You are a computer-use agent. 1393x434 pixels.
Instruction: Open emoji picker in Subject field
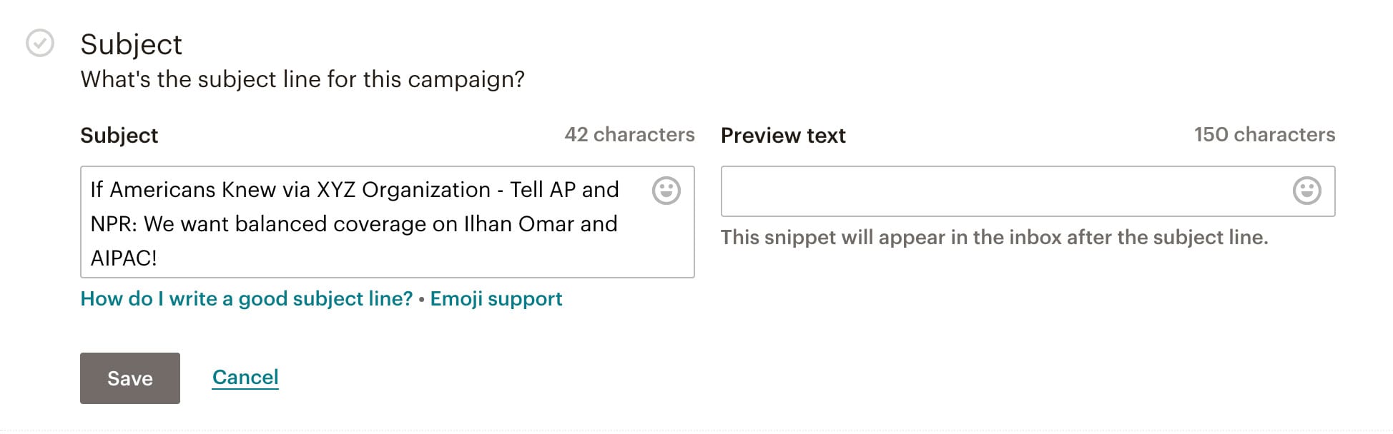666,191
